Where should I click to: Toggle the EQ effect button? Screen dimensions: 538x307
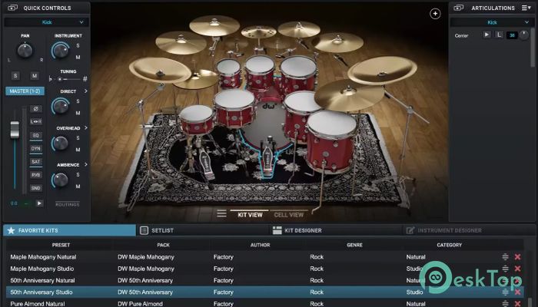[35, 135]
